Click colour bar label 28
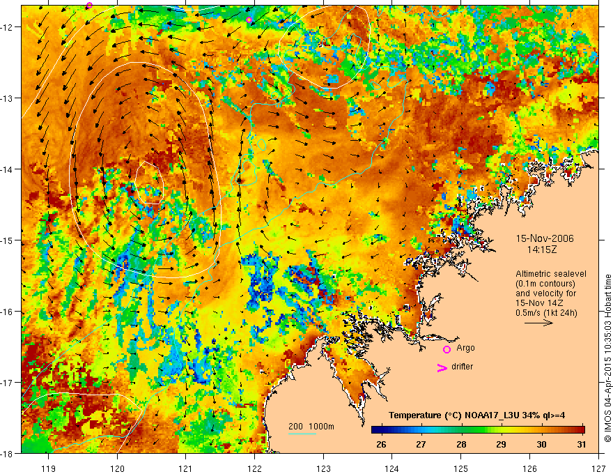 pos(461,445)
